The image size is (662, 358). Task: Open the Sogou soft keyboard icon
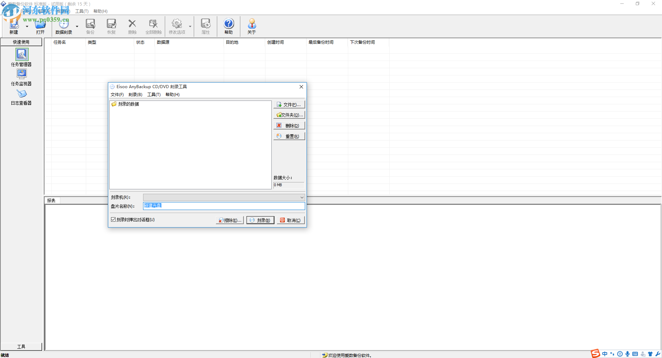[x=635, y=354]
